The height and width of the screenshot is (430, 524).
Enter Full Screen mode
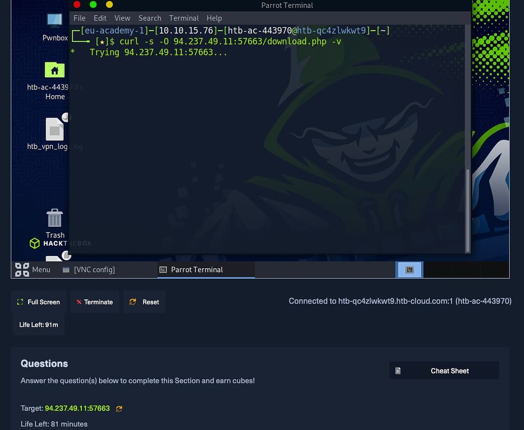38,302
